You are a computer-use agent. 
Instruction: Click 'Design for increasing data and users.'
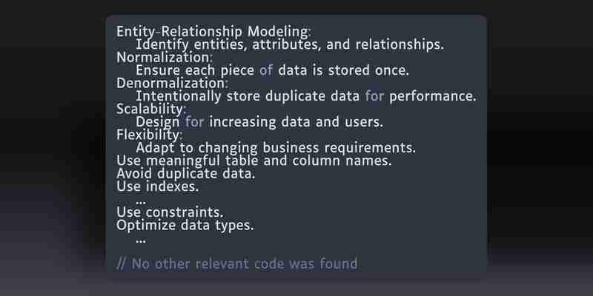coord(259,122)
